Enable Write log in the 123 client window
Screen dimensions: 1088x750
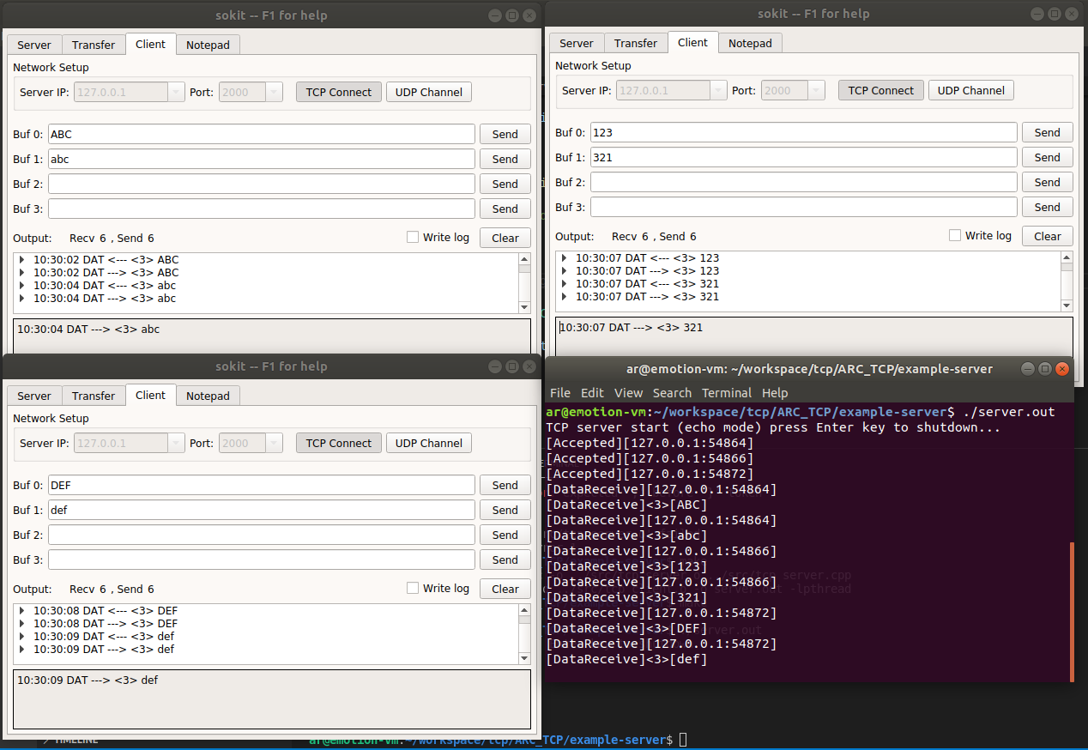[x=955, y=235]
